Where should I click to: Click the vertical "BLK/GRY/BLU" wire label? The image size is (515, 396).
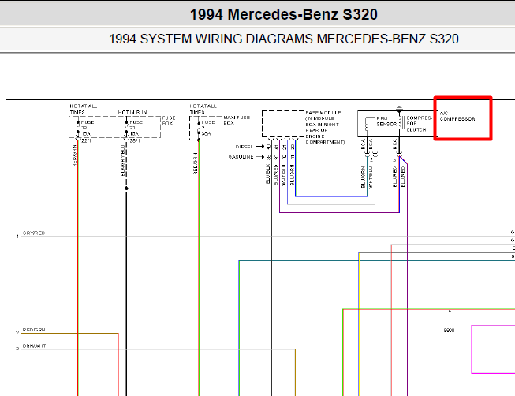click(123, 160)
